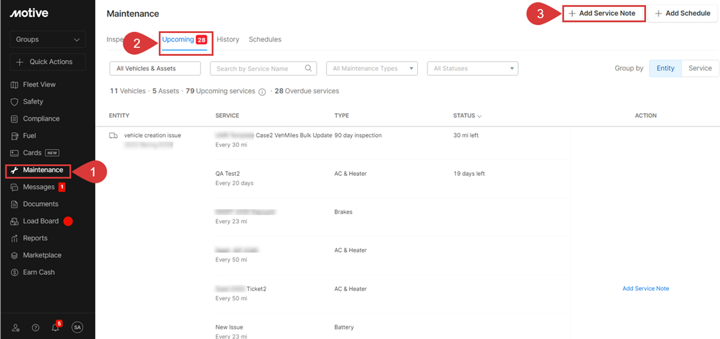Click Add Service Note link in row
Viewport: 720px width, 339px height.
point(645,289)
